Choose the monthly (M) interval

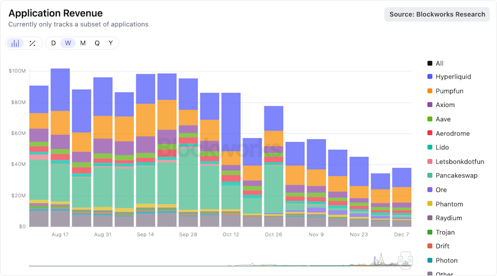[83, 43]
